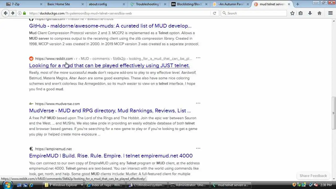
Task: Click the EmpireMUD favicon
Action: pos(31,149)
